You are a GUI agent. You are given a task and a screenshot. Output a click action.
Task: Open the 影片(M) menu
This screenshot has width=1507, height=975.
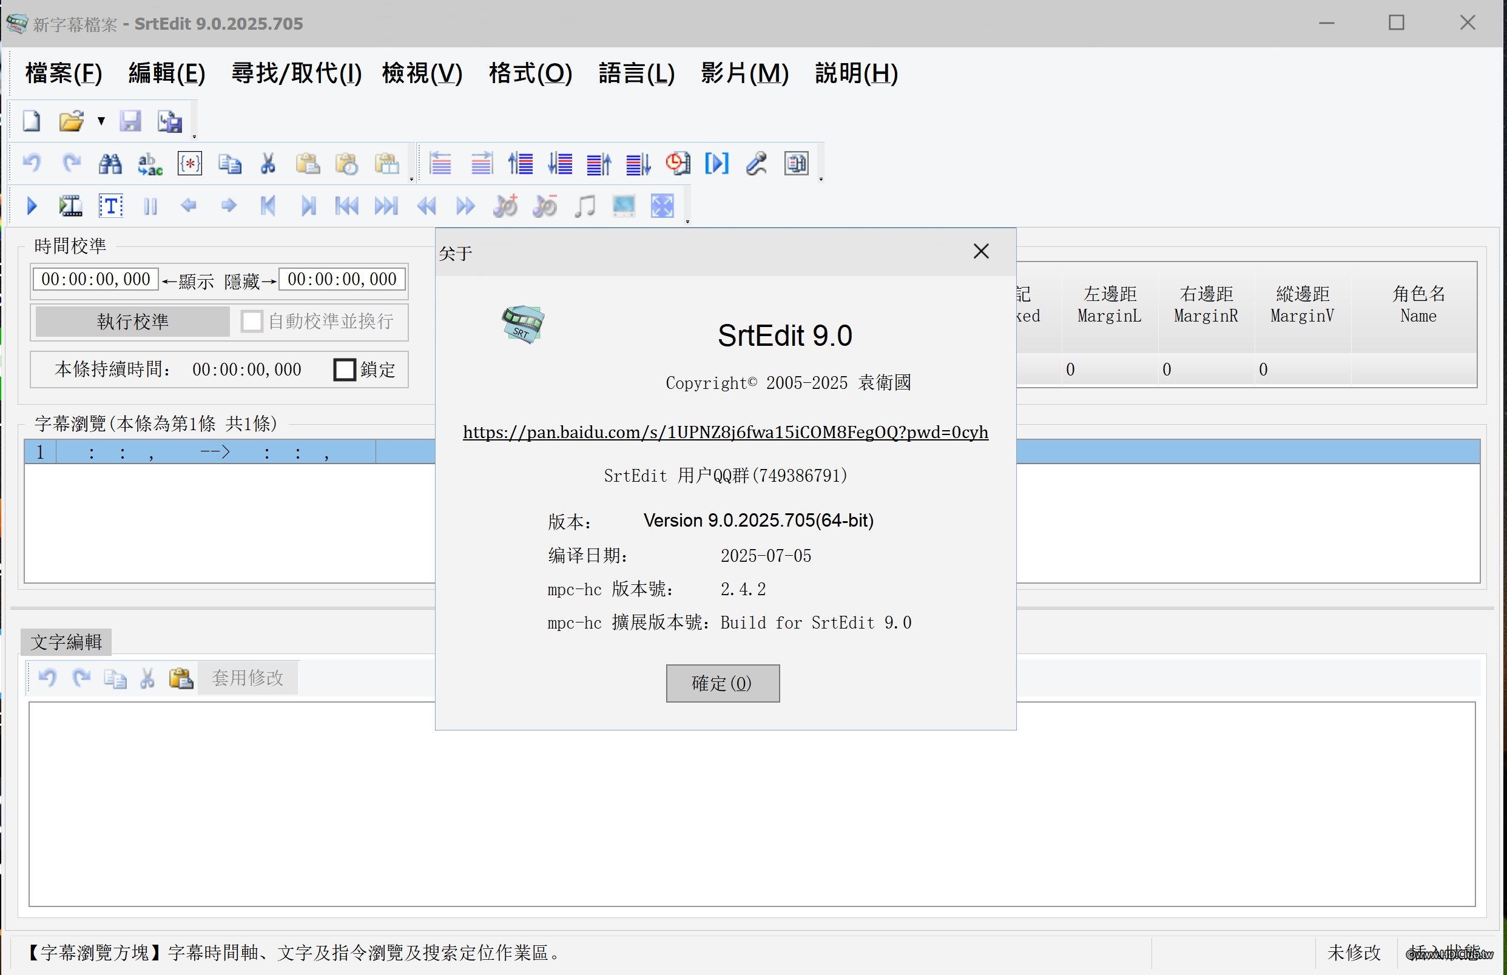point(744,73)
